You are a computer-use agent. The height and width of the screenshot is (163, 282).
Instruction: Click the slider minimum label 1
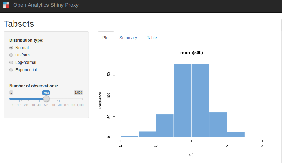pos(11,92)
